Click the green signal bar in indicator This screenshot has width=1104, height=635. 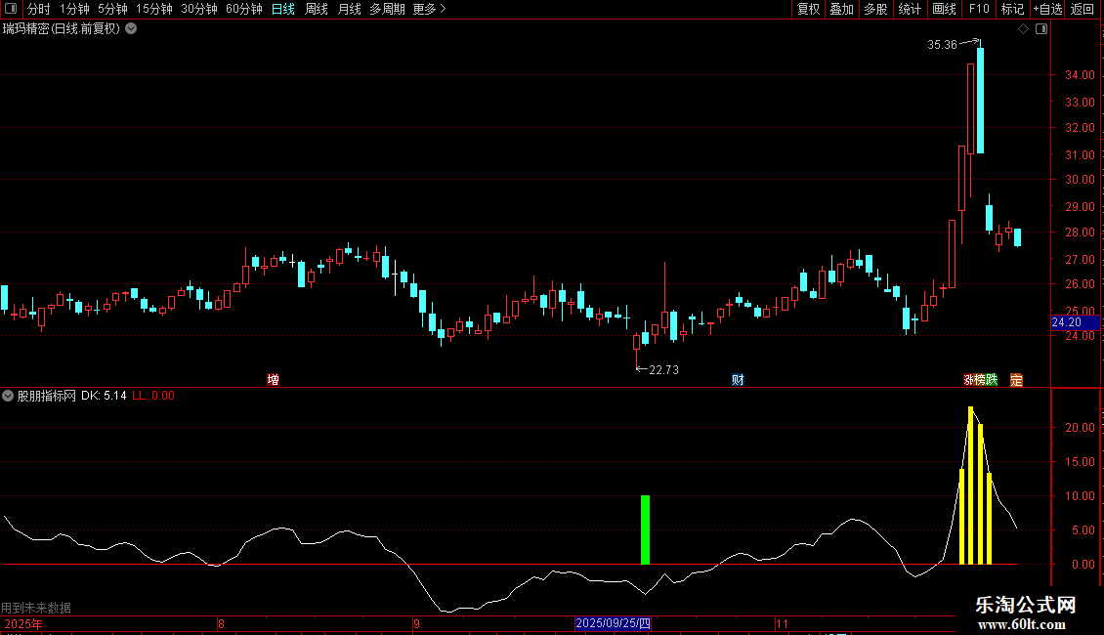tap(645, 529)
